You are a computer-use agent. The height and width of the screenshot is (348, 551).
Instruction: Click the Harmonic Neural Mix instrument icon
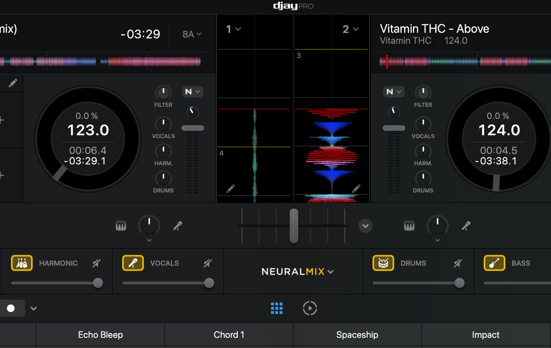(x=22, y=263)
